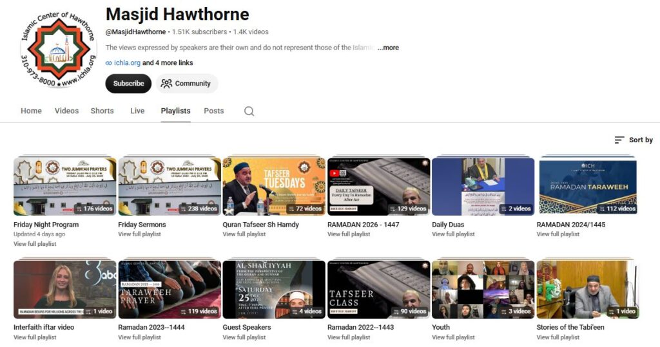Click the Islamic Center of Hawthorne channel avatar
This screenshot has width=660, height=347.
pyautogui.click(x=59, y=50)
